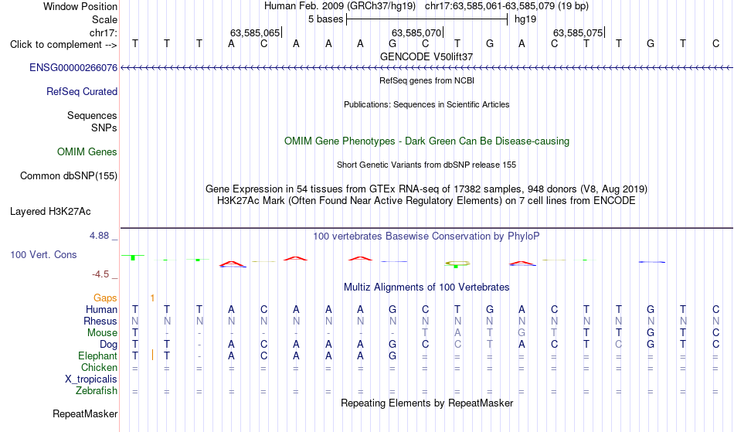
Task: Click 'Repeating Elements by RepeatMasker' title
Action: coord(426,403)
